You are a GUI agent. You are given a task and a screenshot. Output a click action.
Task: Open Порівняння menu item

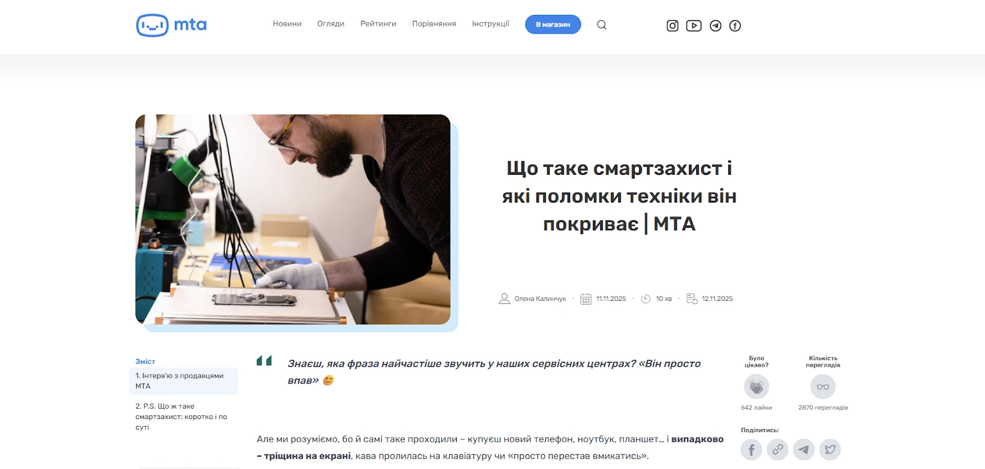click(x=434, y=24)
